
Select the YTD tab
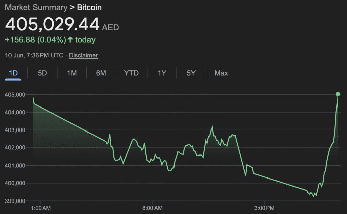click(131, 73)
